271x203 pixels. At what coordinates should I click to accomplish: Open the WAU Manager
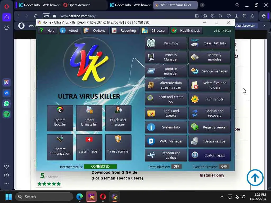[x=166, y=141]
